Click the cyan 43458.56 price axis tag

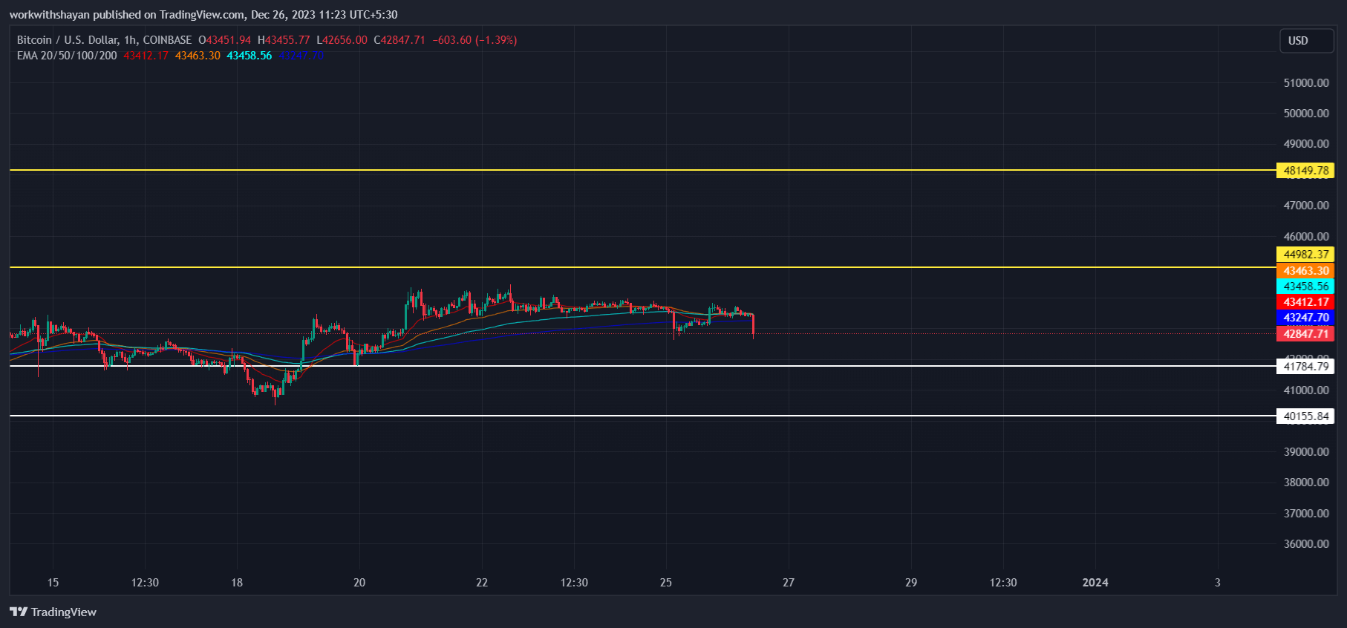tap(1305, 287)
